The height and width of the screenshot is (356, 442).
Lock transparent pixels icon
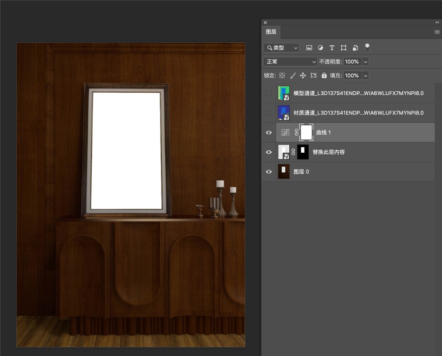click(x=282, y=75)
